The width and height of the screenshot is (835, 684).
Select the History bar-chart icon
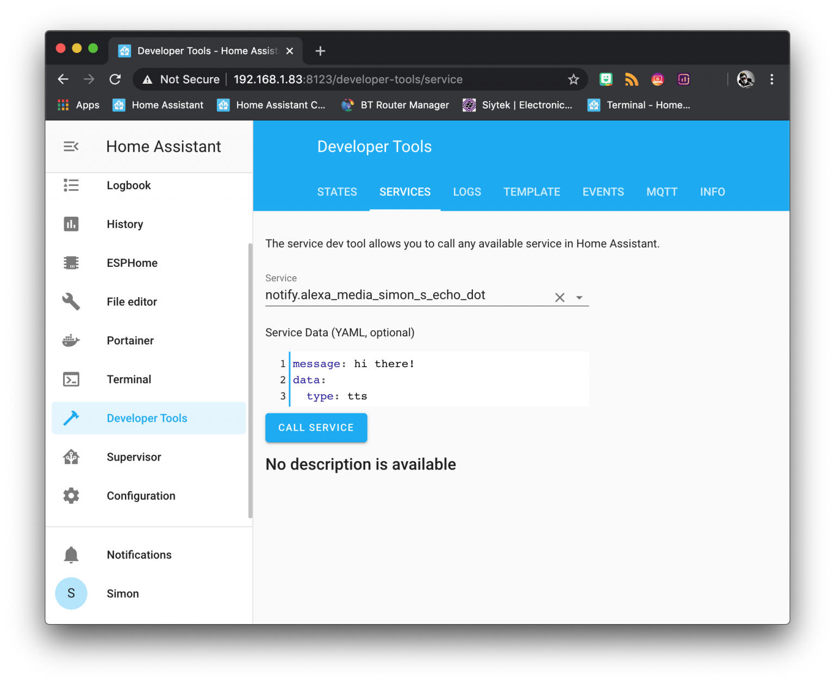click(71, 224)
